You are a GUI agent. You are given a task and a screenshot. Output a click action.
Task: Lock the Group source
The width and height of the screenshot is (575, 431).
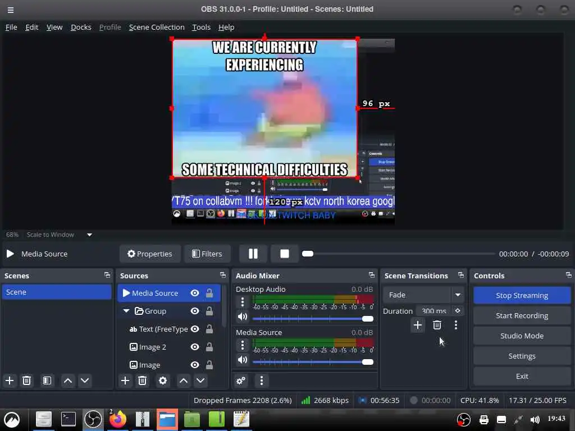pyautogui.click(x=209, y=311)
